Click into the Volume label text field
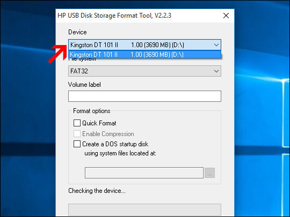 click(144, 96)
